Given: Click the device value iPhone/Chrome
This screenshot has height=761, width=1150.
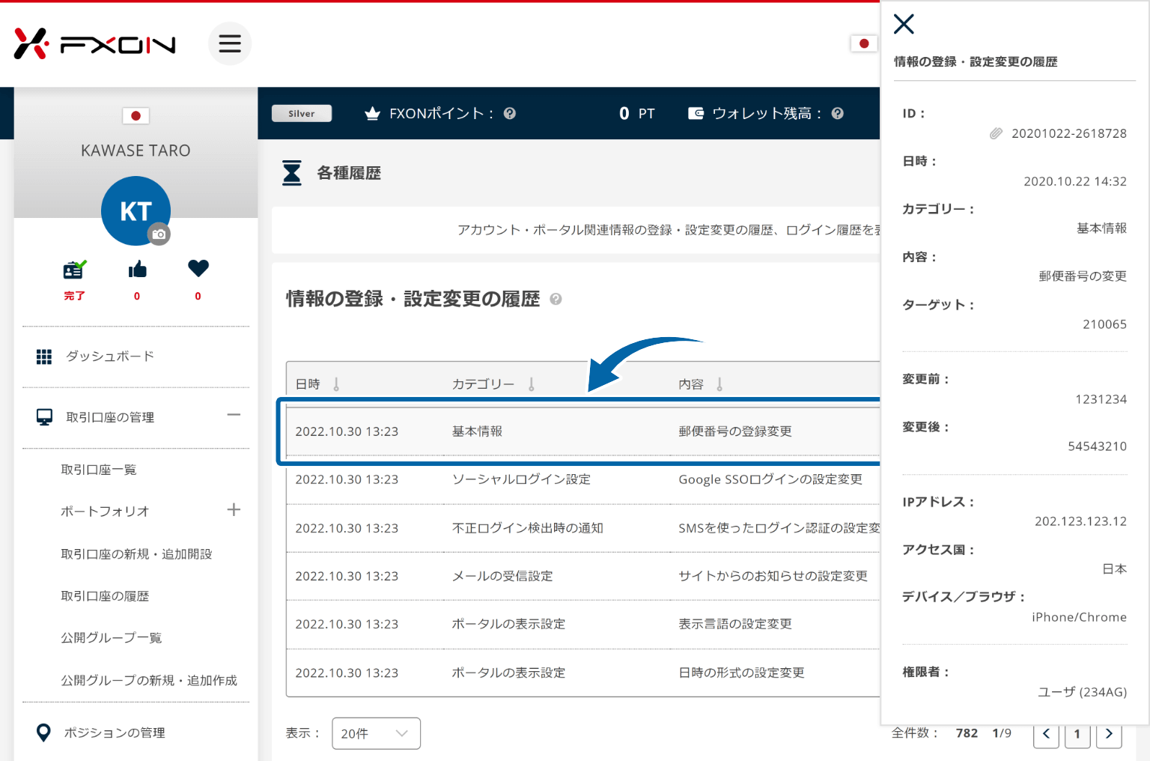Looking at the screenshot, I should (x=1079, y=617).
